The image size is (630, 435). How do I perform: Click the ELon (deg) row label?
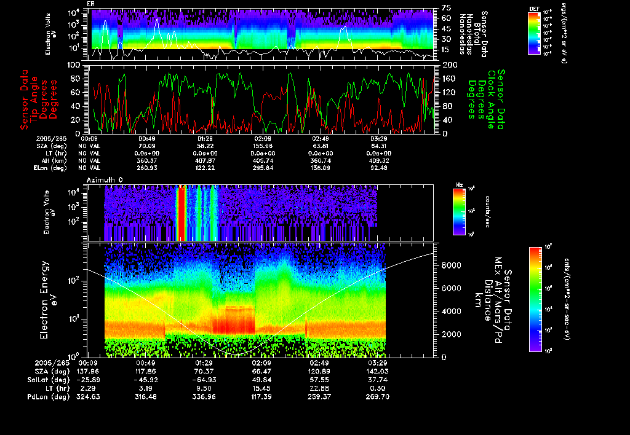[x=50, y=168]
